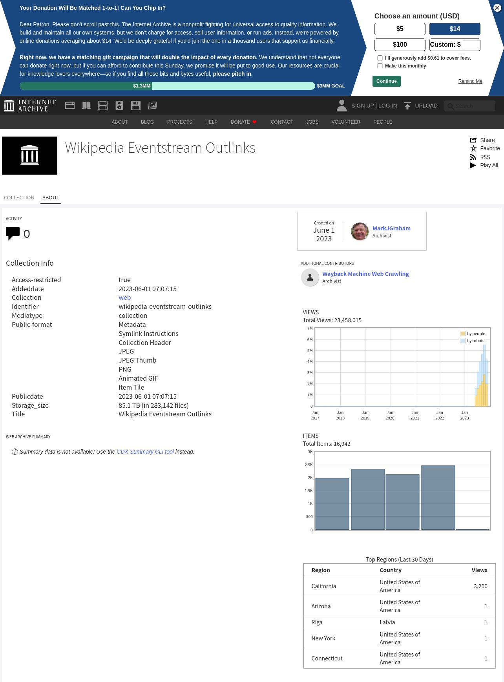Click Wayback Machine Web Crawling avatar icon
Image resolution: width=504 pixels, height=682 pixels.
(310, 277)
